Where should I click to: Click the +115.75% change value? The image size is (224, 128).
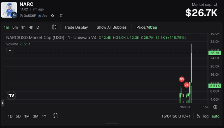pos(176,38)
